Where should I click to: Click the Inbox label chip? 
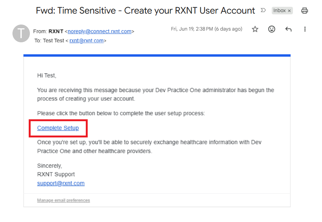click(282, 11)
